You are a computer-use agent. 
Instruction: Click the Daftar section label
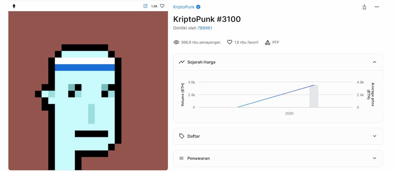(194, 136)
